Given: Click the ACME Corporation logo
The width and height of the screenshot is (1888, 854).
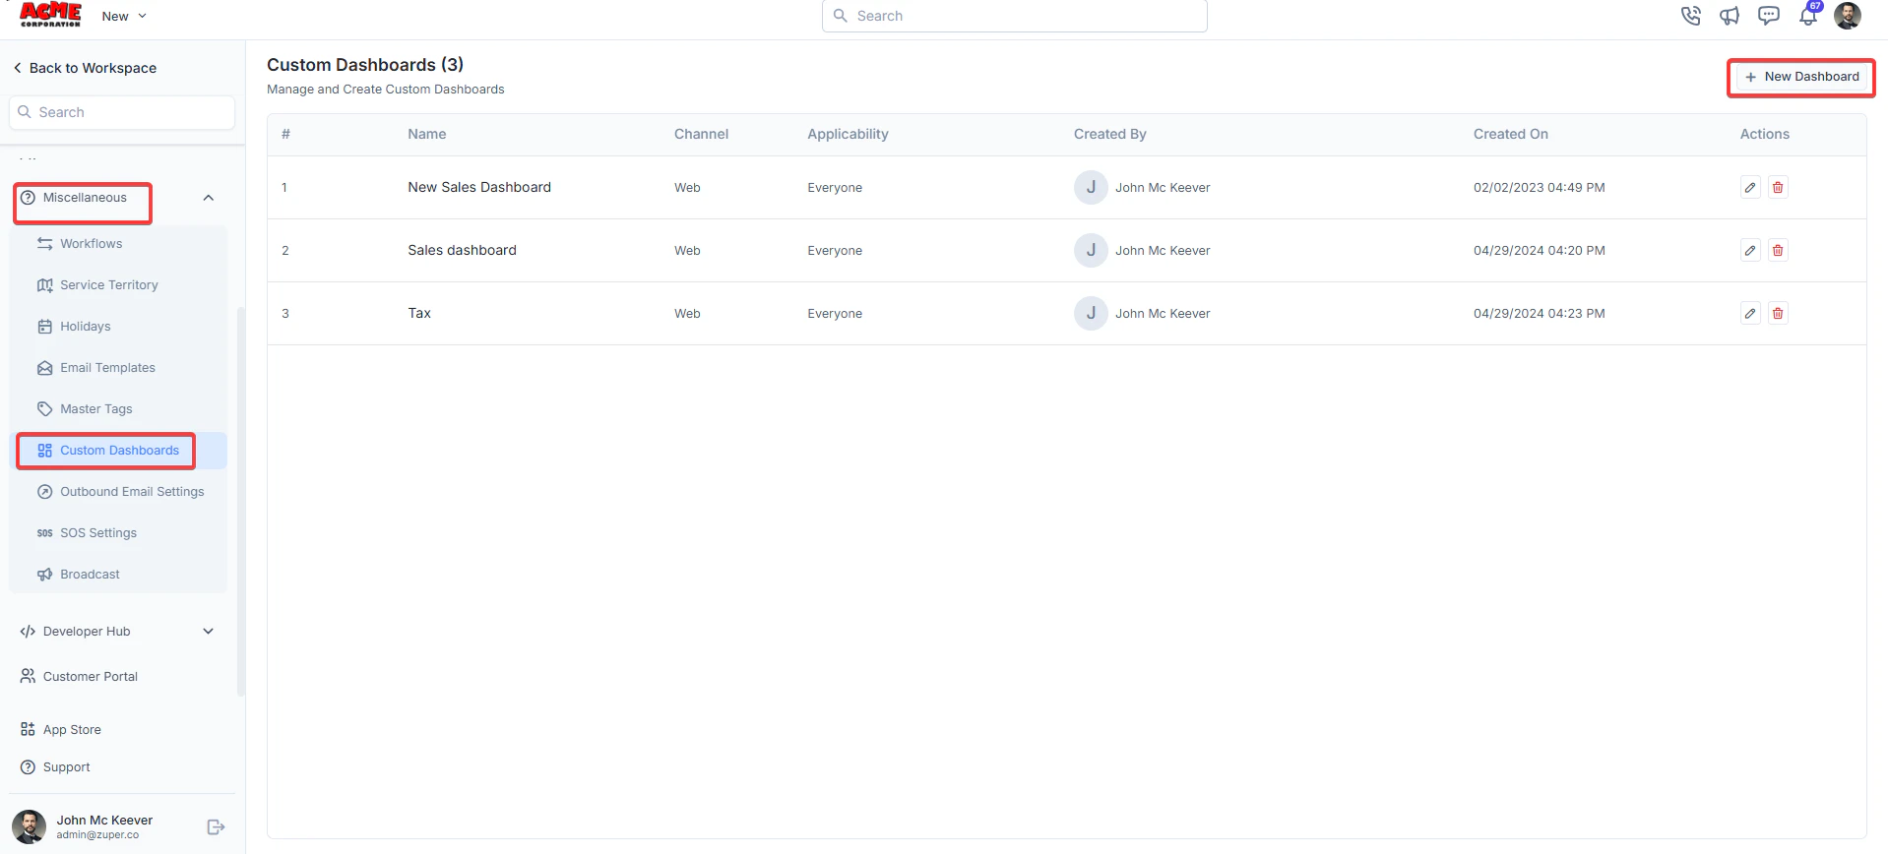Looking at the screenshot, I should click(51, 14).
